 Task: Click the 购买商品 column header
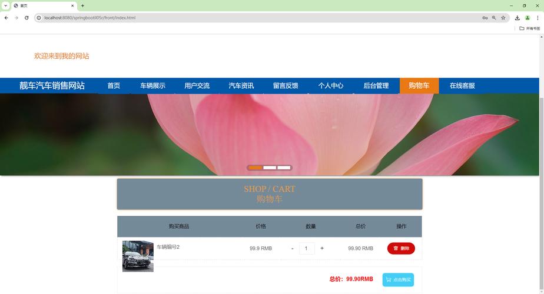tap(178, 226)
